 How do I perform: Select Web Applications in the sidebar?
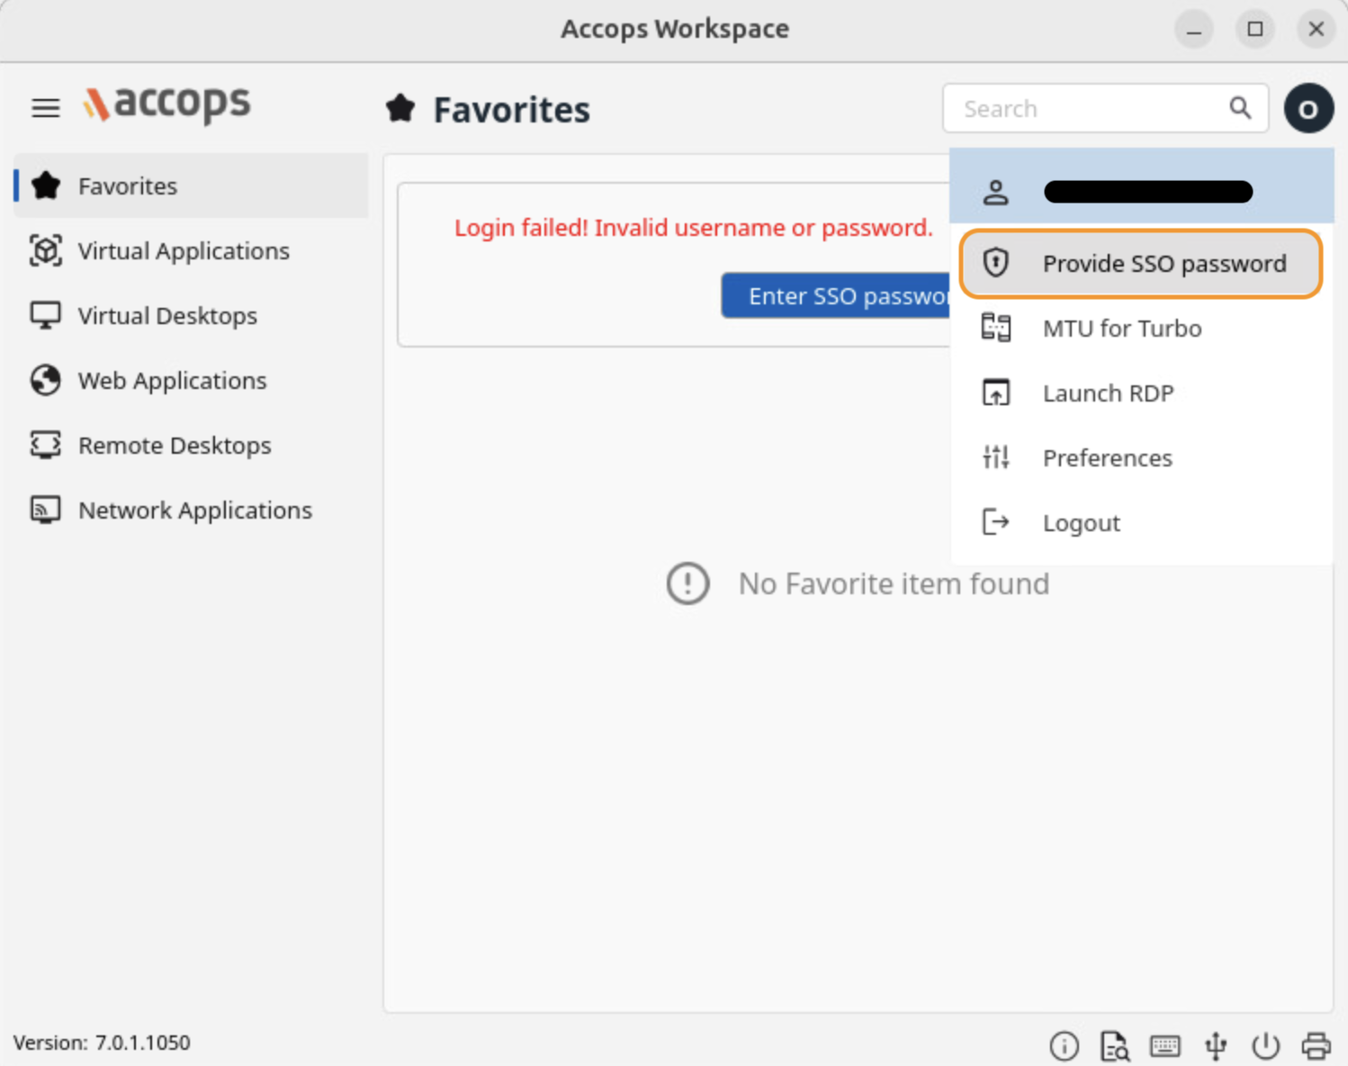172,381
